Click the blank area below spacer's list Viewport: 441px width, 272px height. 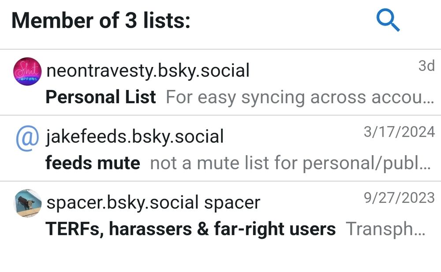pos(220,258)
